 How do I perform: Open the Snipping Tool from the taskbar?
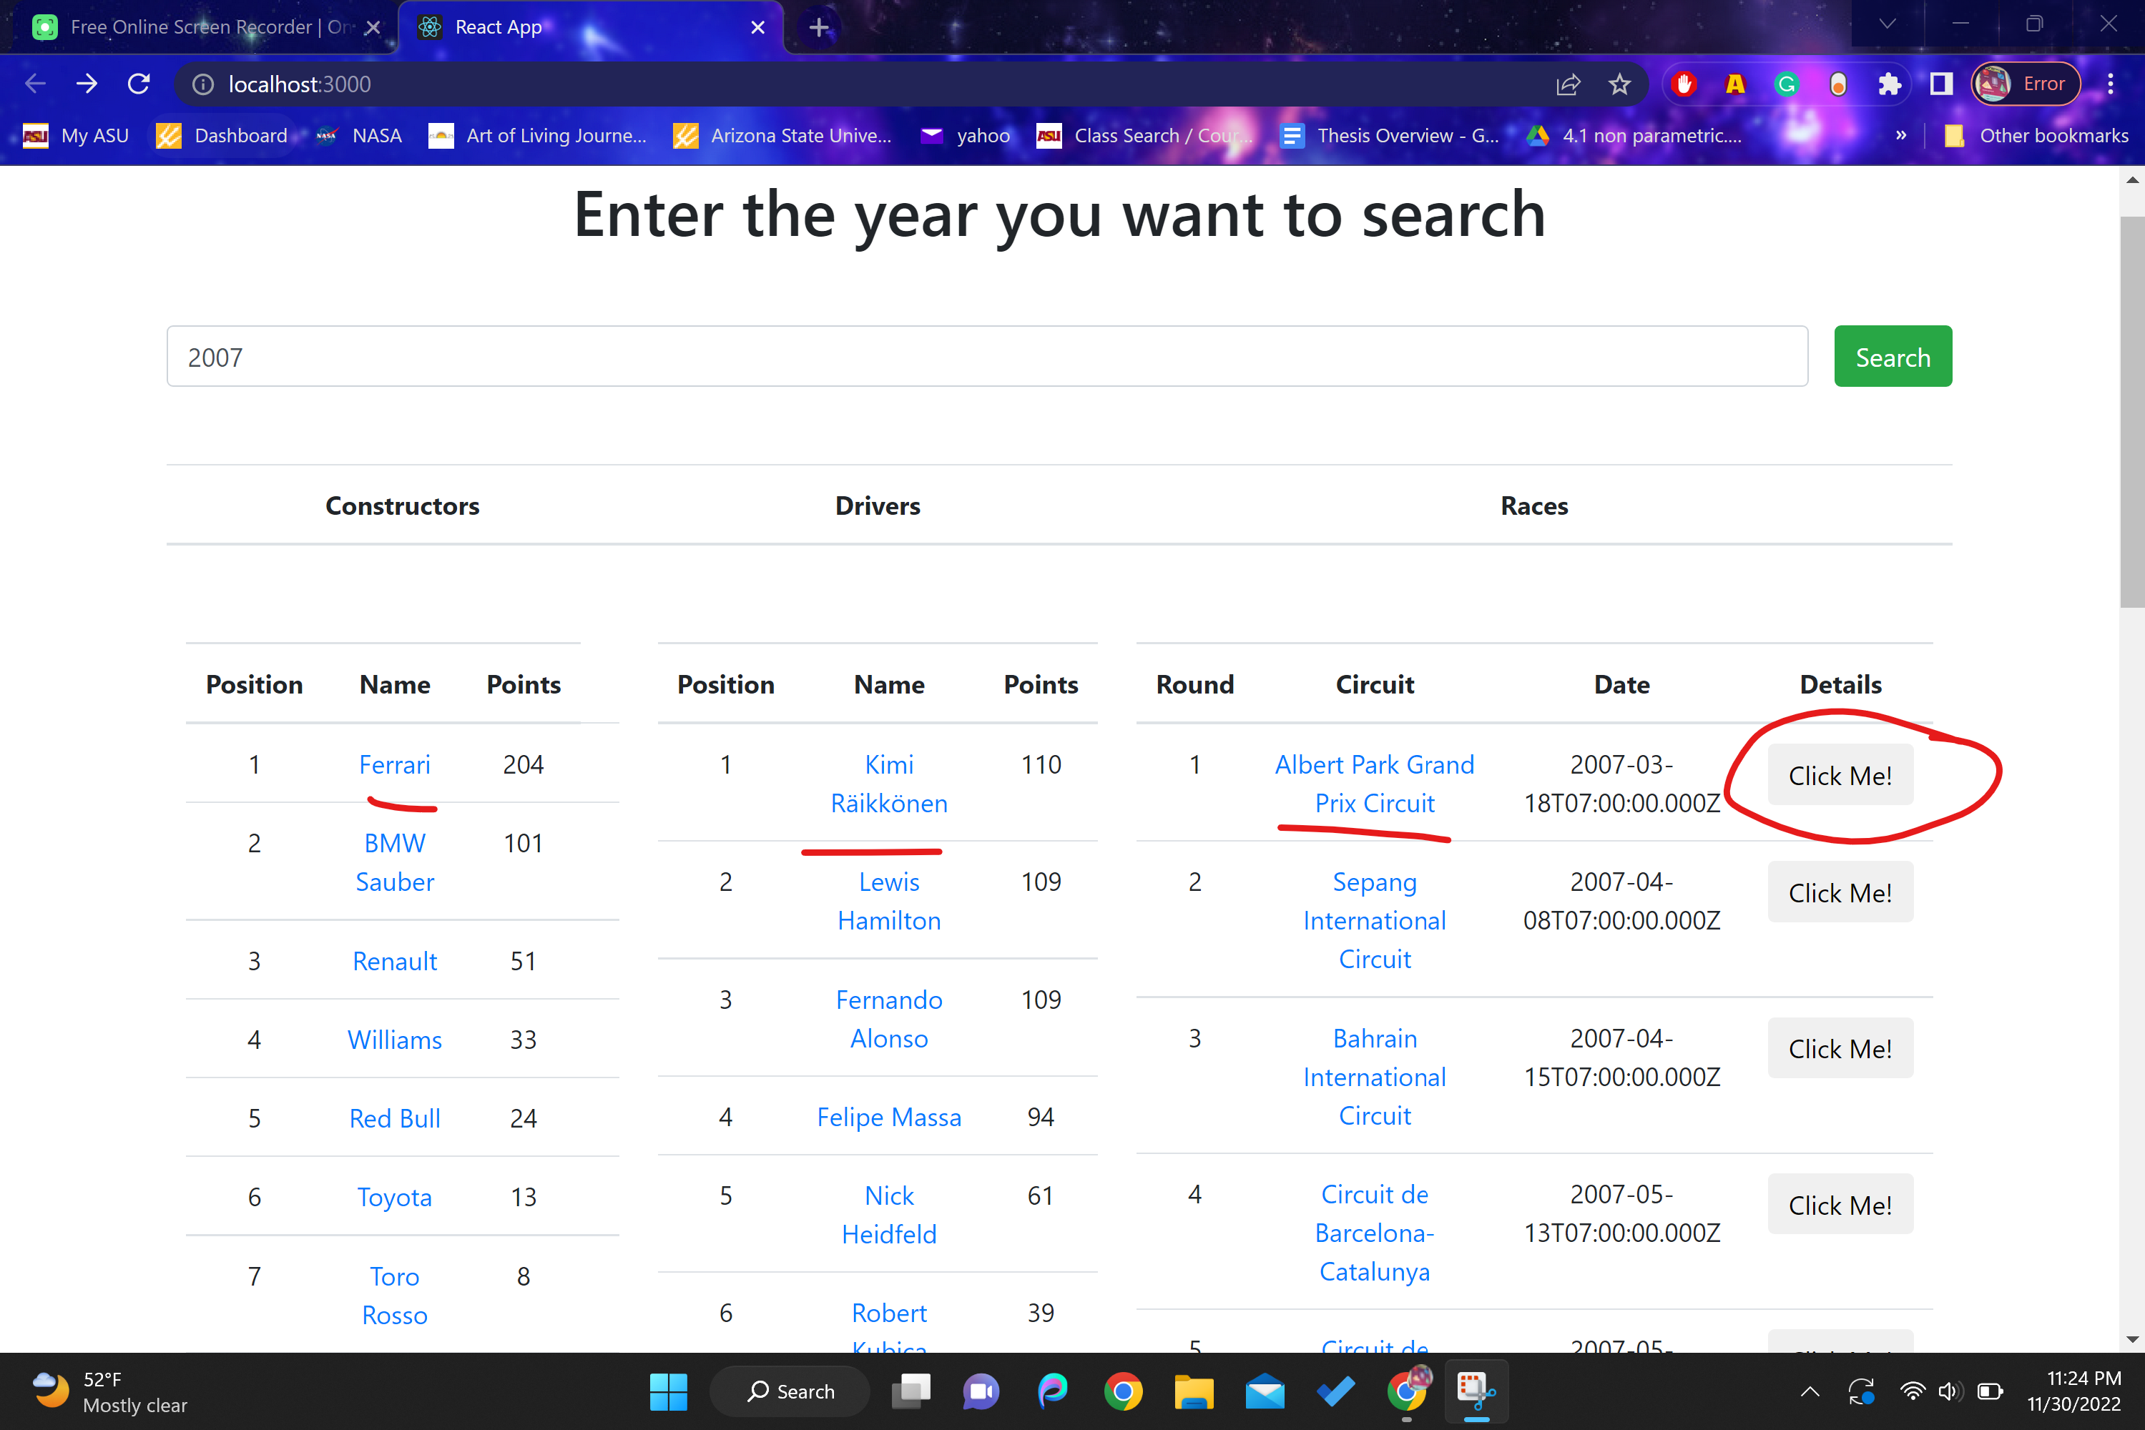(x=1476, y=1391)
